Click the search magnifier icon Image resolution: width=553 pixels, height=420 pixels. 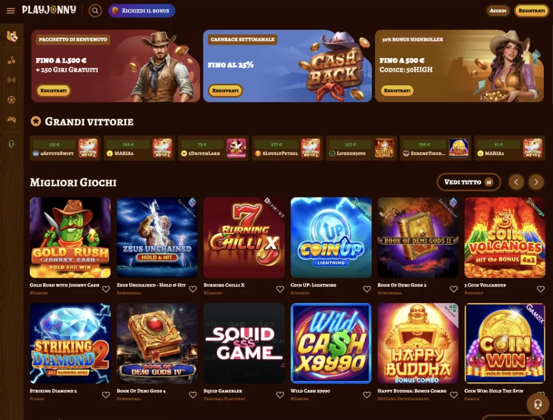pyautogui.click(x=95, y=11)
